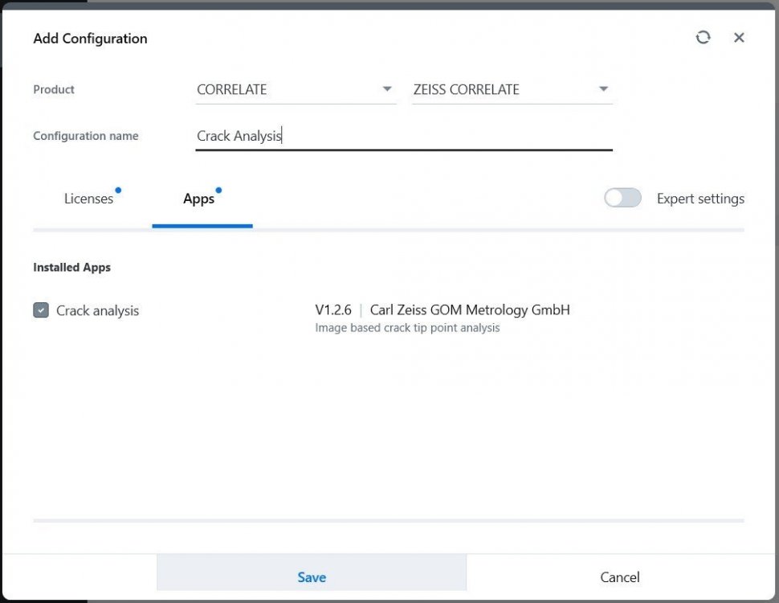
Task: Close the Add Configuration dialog with X
Action: pos(739,38)
